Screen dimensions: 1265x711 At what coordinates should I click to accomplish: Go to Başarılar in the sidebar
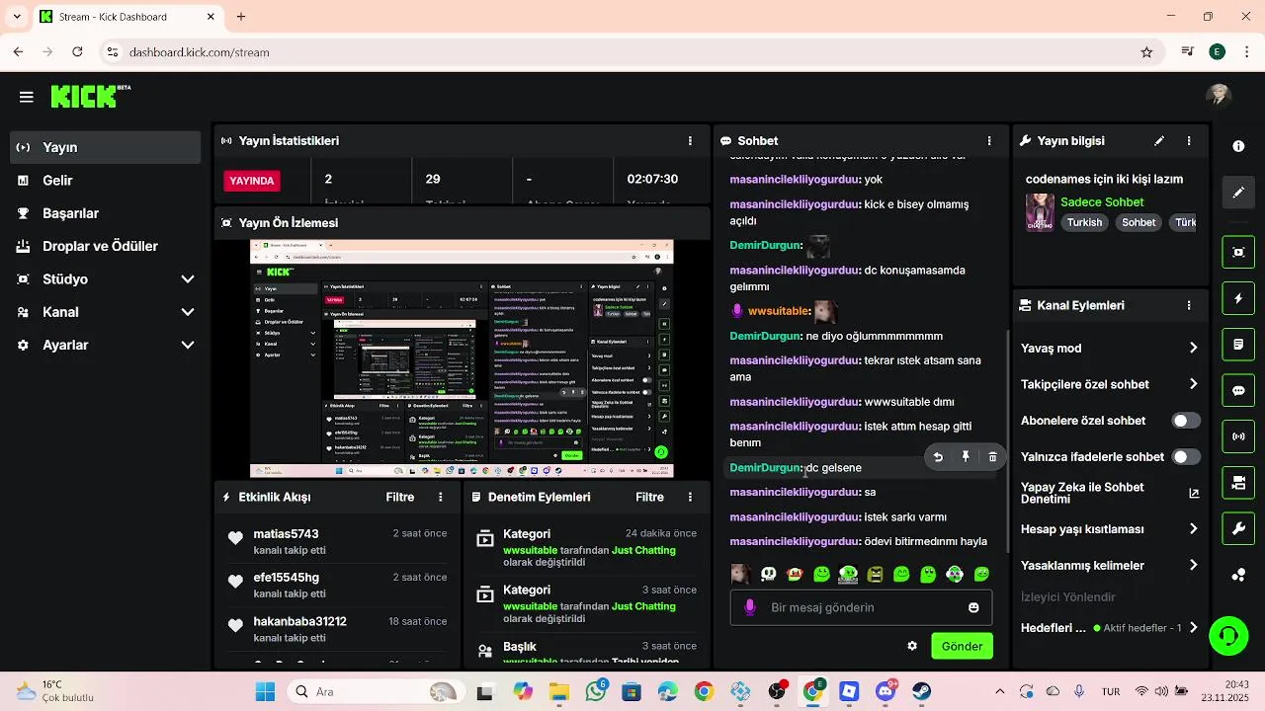106,213
